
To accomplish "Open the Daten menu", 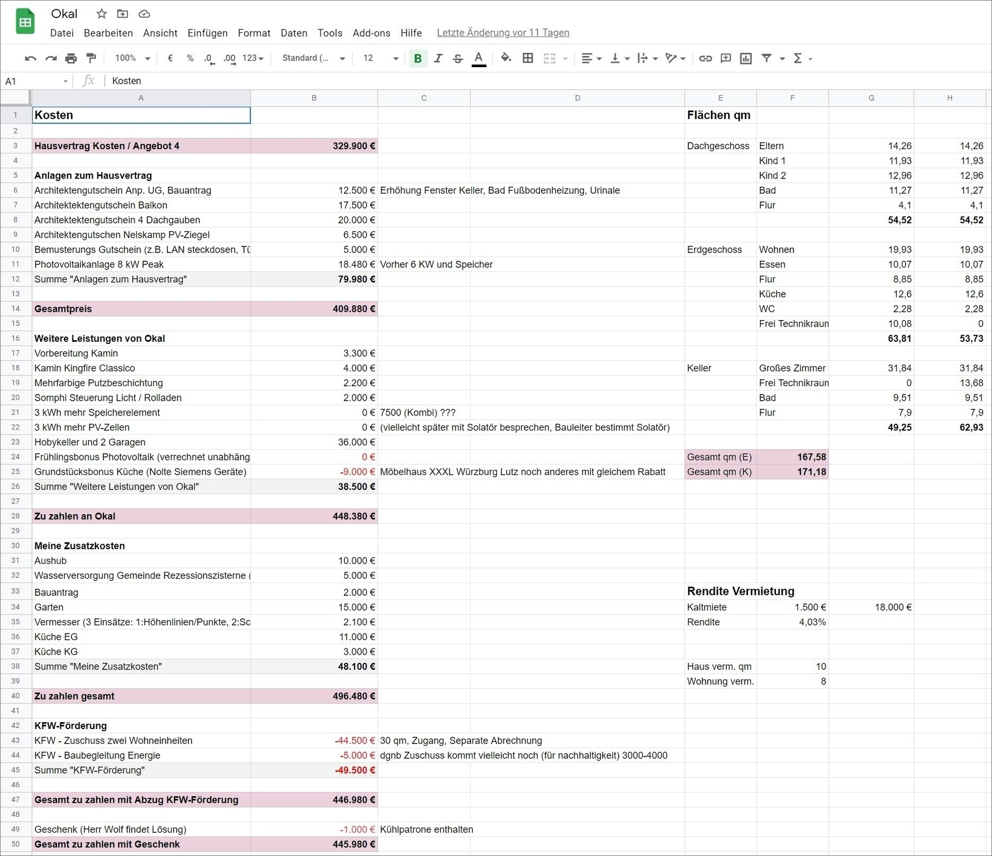I will 294,33.
